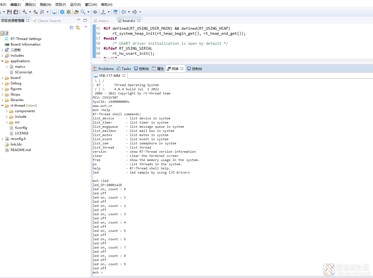The image size is (373, 278).
Task: Open the 运行(R) menu
Action: pos(76,4)
